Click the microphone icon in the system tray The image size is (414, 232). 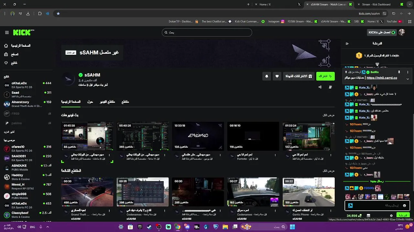click(x=41, y=227)
